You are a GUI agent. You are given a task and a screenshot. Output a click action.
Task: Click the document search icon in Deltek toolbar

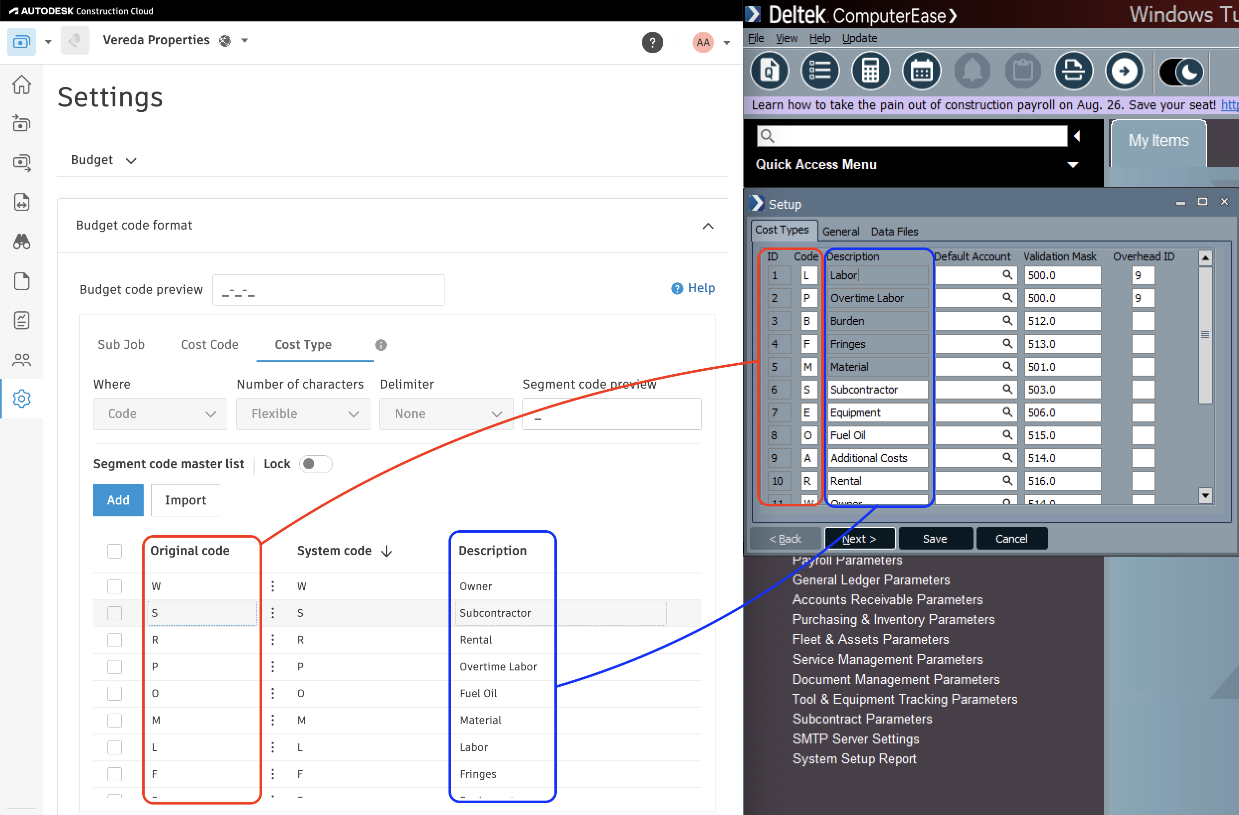[x=770, y=71]
